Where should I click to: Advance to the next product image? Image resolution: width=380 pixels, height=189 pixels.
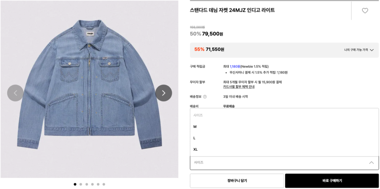click(163, 93)
